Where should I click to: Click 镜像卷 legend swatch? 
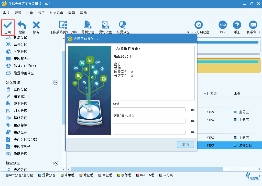[119, 175]
